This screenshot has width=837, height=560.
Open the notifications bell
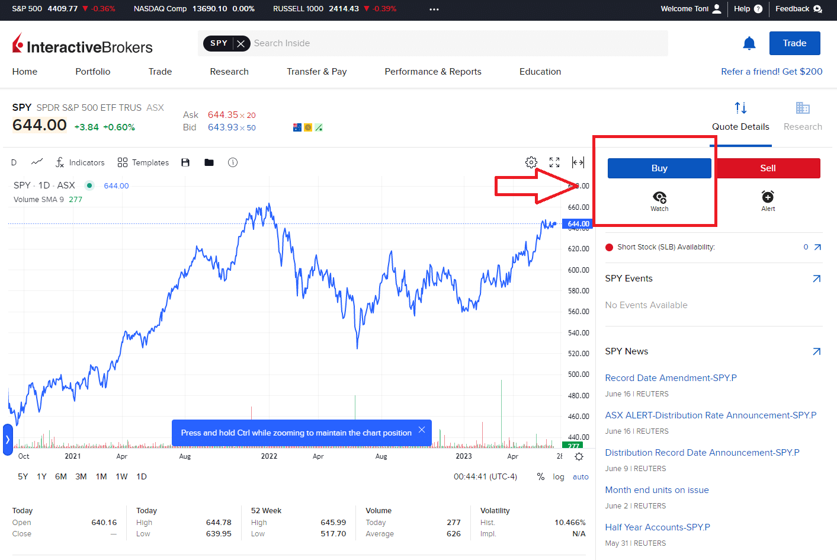[749, 43]
